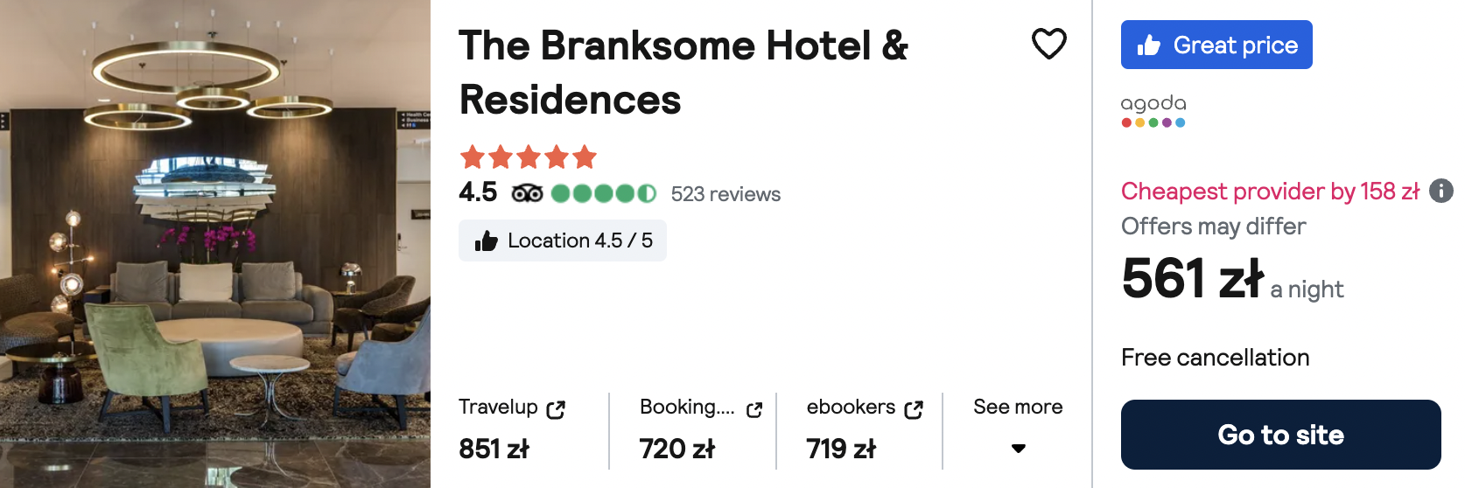Viewport: 1465px width, 488px height.
Task: Open ebookers external link icon
Action: tap(914, 409)
